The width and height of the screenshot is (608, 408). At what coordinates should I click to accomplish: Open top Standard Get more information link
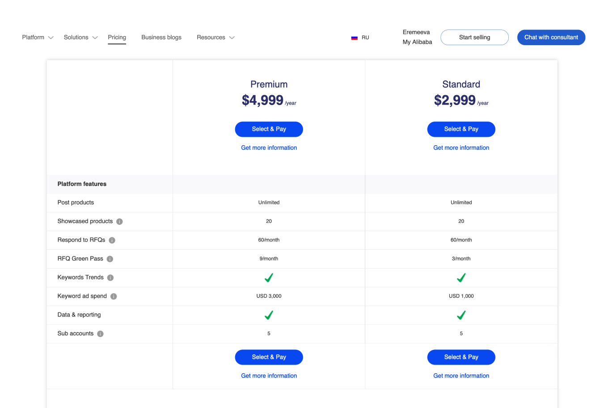pos(461,148)
